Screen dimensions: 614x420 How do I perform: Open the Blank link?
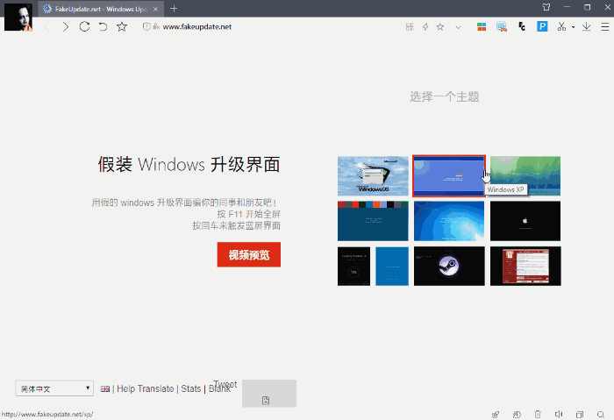(x=218, y=390)
